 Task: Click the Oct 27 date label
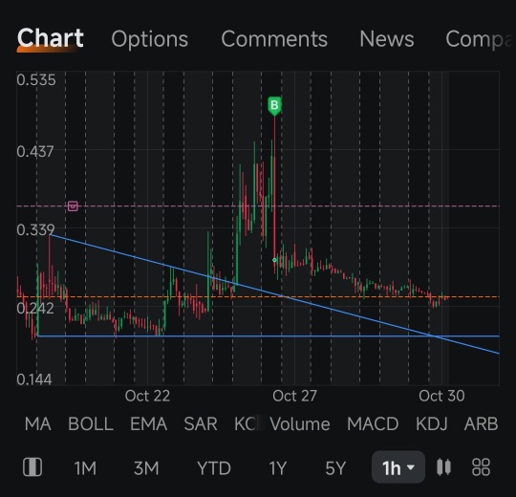point(294,396)
